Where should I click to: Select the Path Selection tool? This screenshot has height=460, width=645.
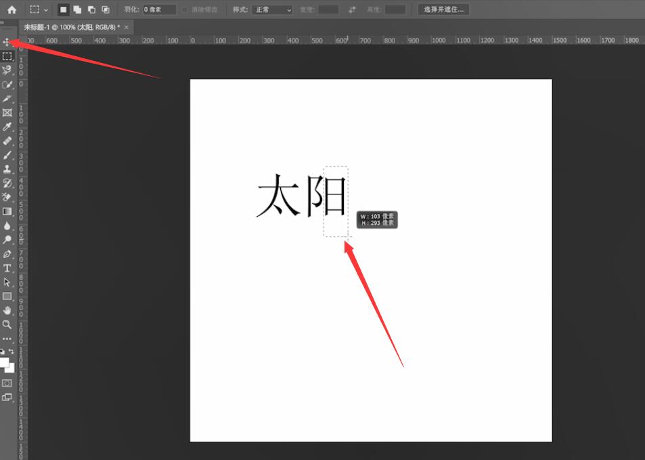pos(7,282)
